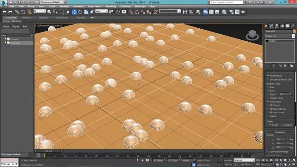Open the reference coordinate View dropdown
Screen dimensions: 297x167
101,11
